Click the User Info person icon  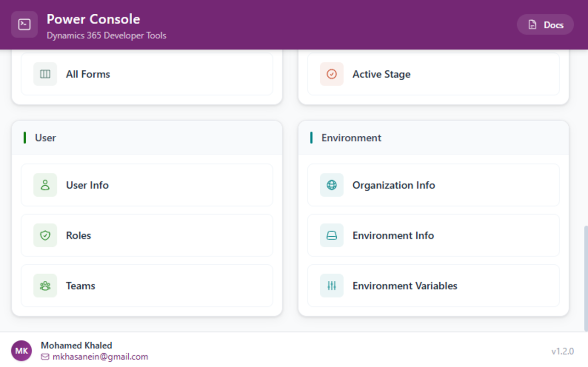point(45,185)
